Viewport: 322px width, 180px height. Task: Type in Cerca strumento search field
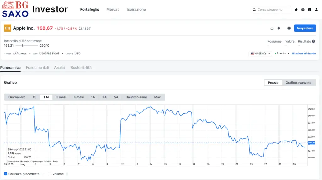[x=271, y=10]
